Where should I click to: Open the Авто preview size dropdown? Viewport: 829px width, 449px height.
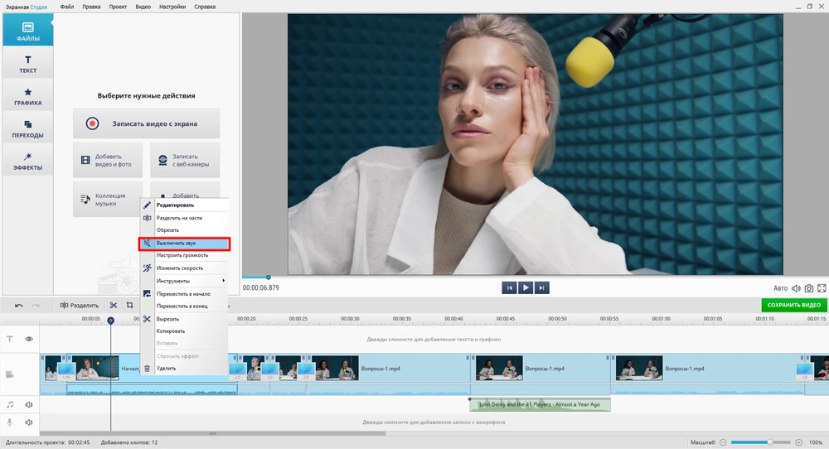(x=780, y=288)
